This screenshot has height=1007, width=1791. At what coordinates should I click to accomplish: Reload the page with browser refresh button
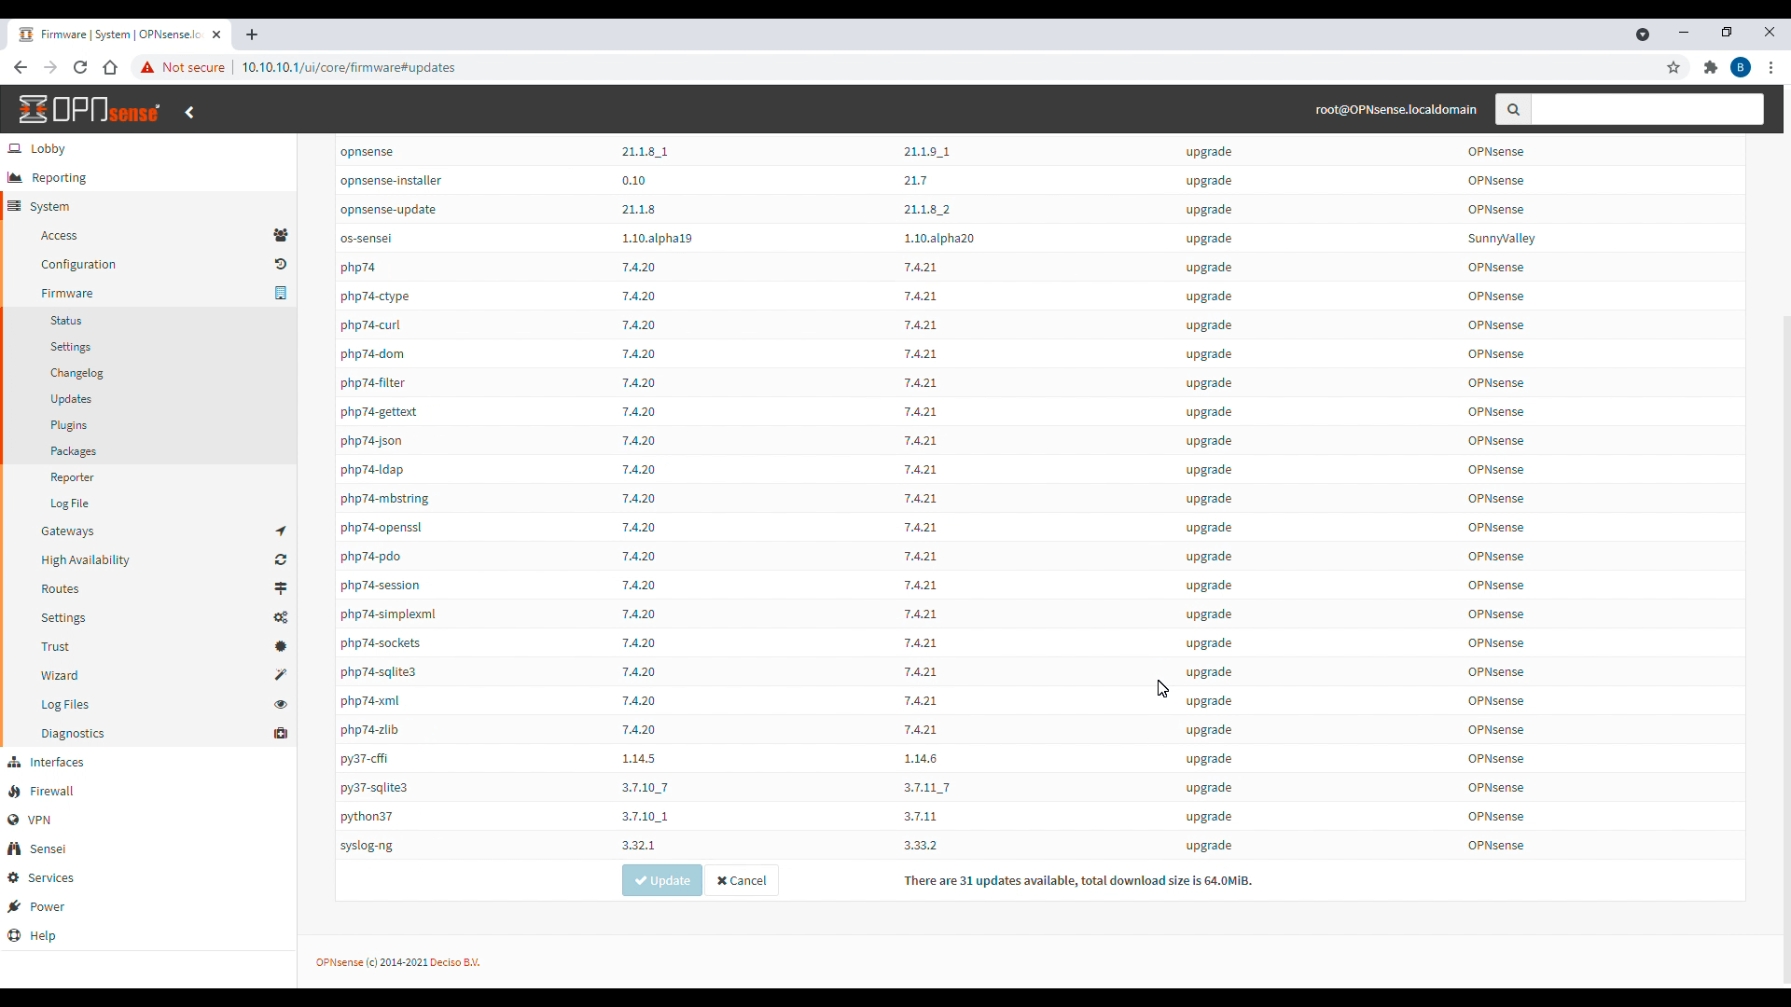point(80,67)
